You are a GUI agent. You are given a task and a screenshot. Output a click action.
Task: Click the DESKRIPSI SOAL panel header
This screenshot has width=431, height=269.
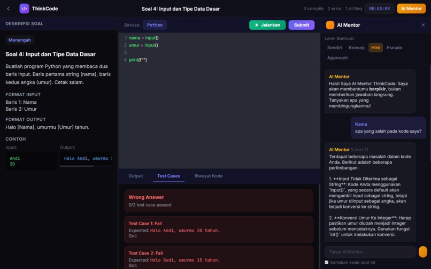pyautogui.click(x=59, y=24)
